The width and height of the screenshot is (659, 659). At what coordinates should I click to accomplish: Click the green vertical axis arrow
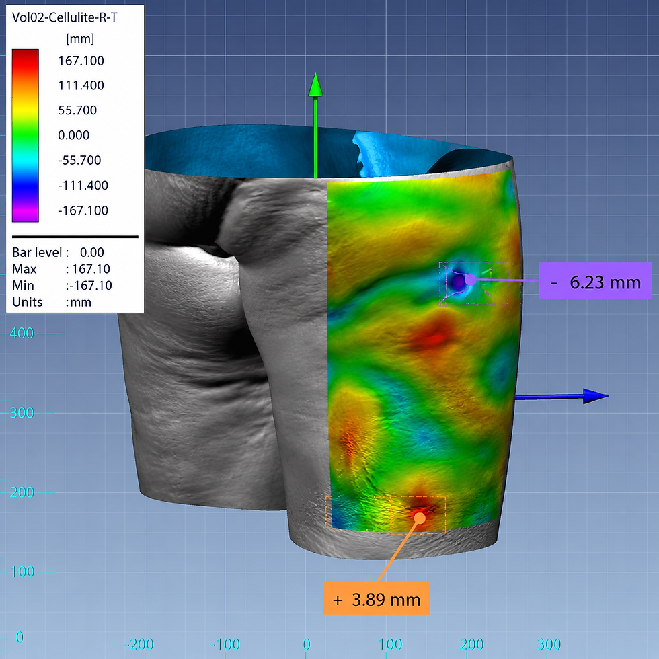[315, 125]
